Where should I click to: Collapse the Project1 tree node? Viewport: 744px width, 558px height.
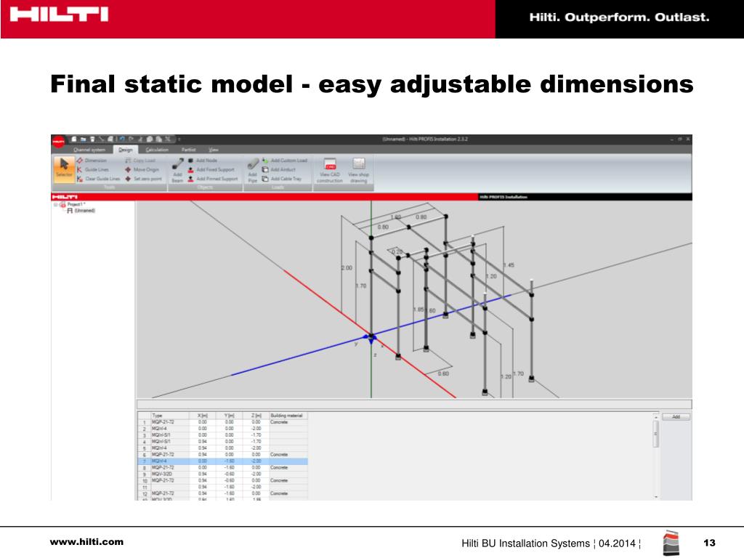tap(55, 204)
